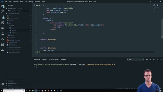Open the Edit menu

click(10, 2)
